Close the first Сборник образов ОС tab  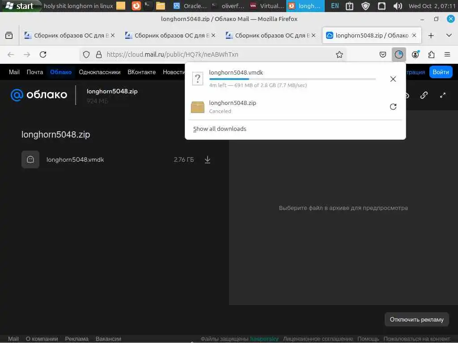click(x=113, y=35)
